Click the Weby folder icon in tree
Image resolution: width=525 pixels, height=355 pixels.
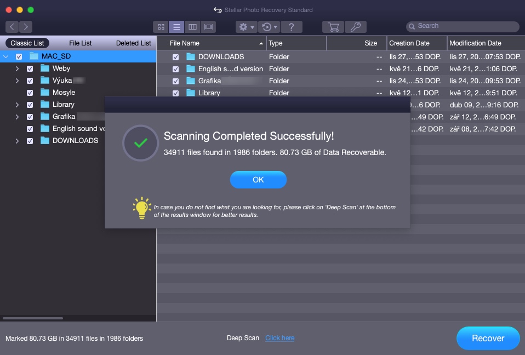tap(45, 68)
